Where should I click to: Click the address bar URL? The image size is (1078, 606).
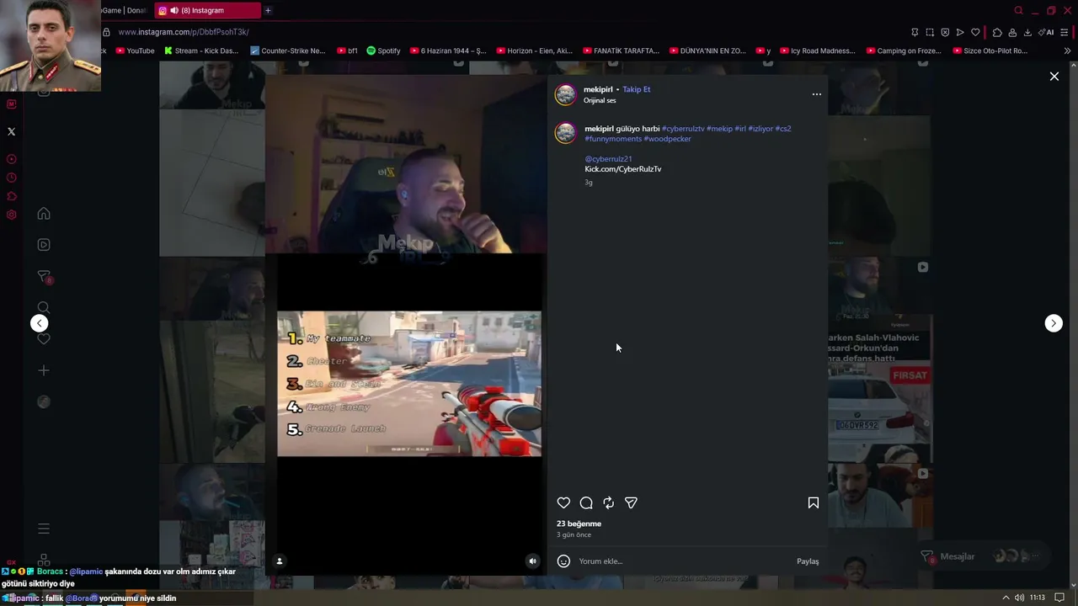point(184,32)
